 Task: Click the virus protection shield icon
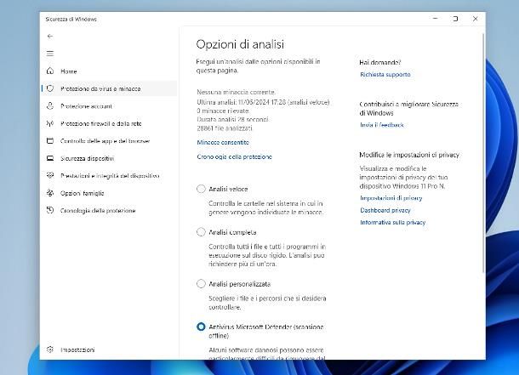pos(50,88)
